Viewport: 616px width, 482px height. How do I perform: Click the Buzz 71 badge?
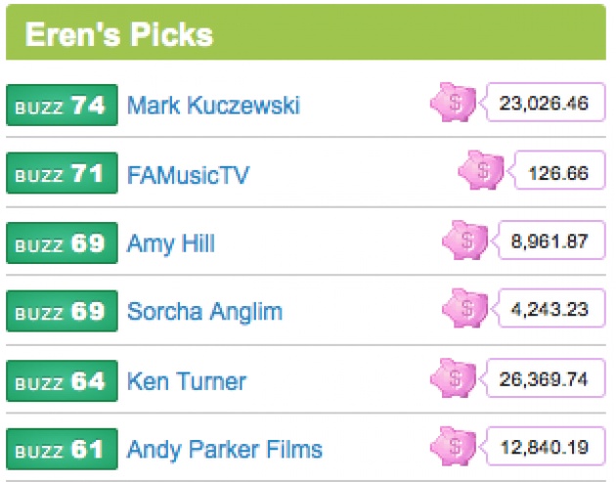point(62,173)
